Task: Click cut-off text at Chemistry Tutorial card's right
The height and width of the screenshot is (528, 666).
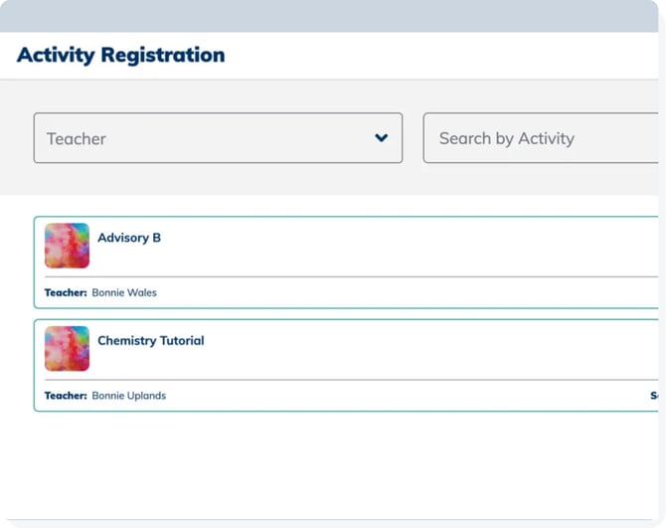Action: 653,396
